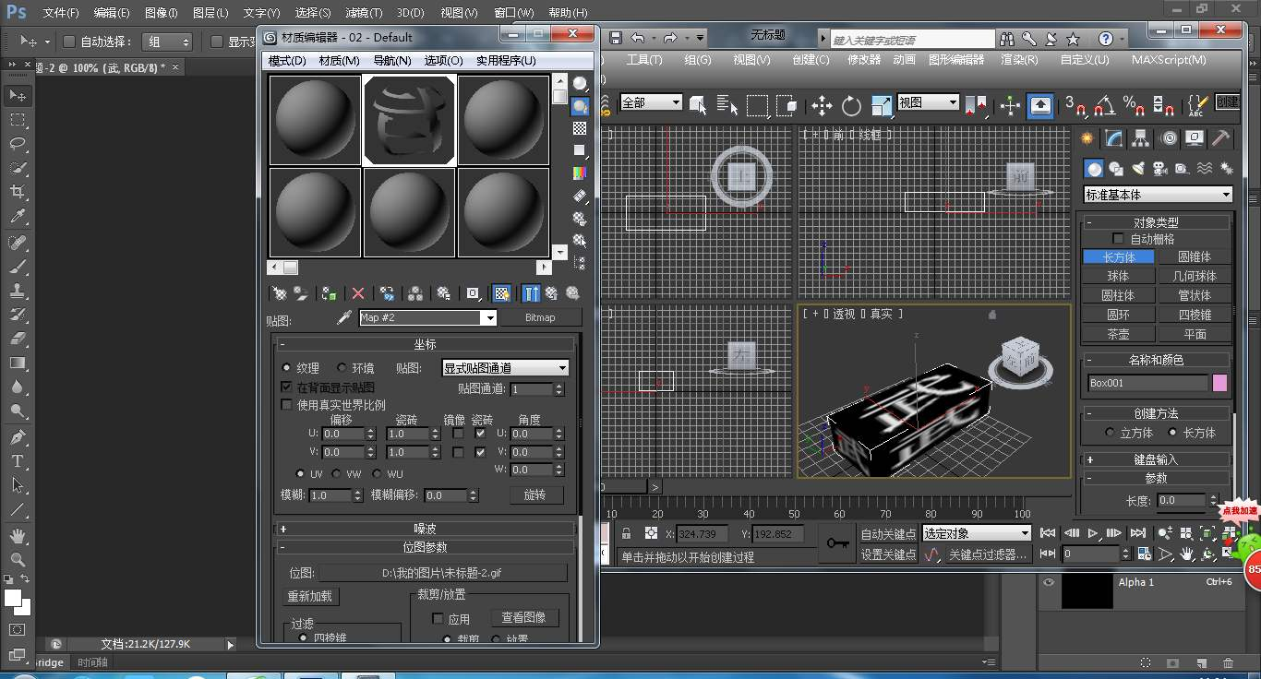Collapse the 坐标 rollout
The width and height of the screenshot is (1261, 679).
425,344
